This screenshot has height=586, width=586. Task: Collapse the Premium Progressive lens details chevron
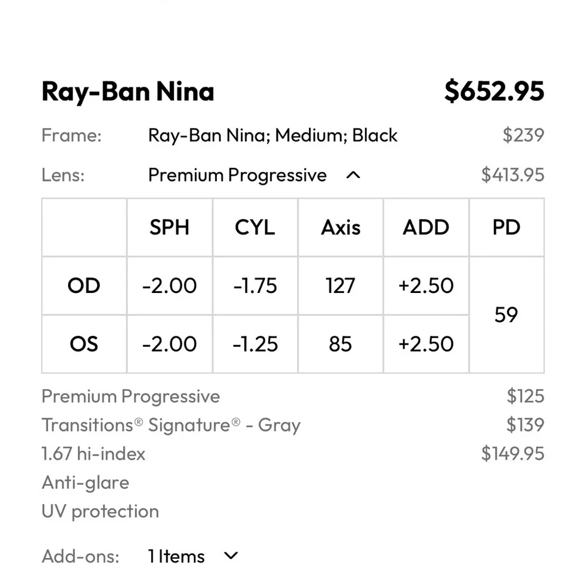click(x=353, y=175)
